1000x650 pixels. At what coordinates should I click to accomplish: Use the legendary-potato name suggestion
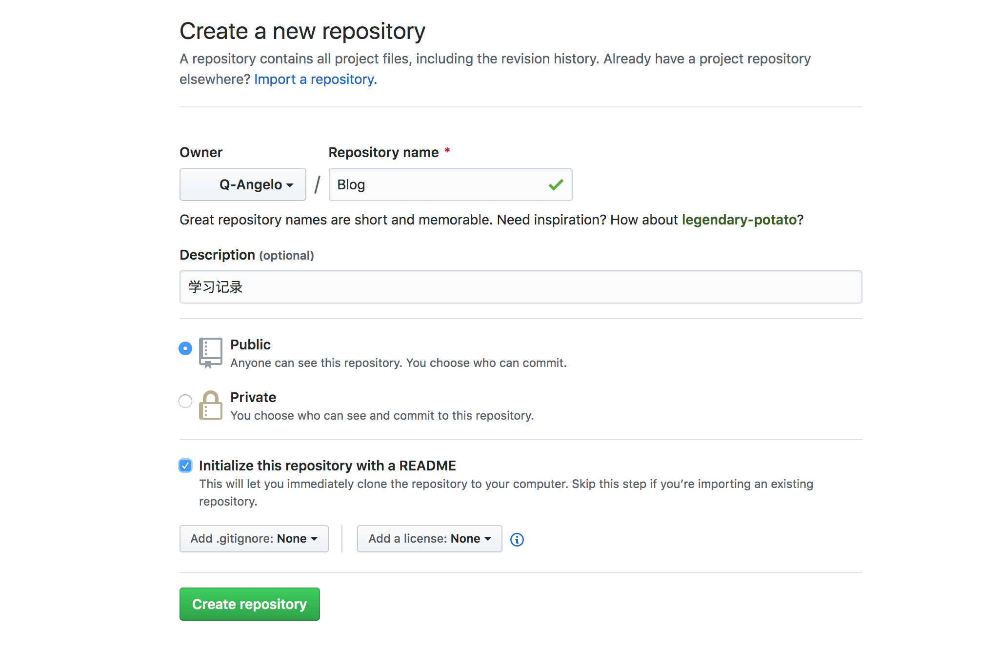(739, 220)
